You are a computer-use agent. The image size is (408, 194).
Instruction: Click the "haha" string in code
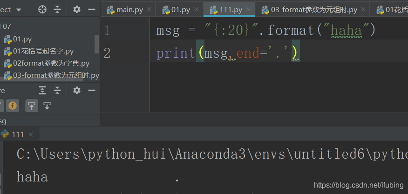pos(347,30)
